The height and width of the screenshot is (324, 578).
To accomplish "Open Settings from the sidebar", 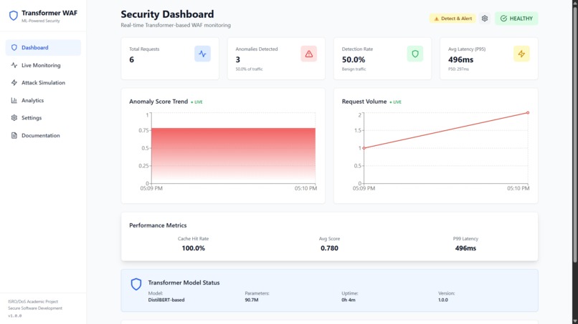I will coord(43,118).
